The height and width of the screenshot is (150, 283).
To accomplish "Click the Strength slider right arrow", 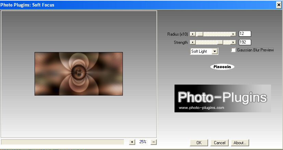I will coord(233,42).
